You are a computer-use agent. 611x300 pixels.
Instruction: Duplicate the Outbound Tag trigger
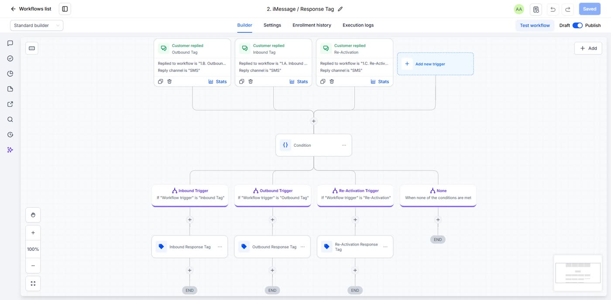pyautogui.click(x=161, y=81)
